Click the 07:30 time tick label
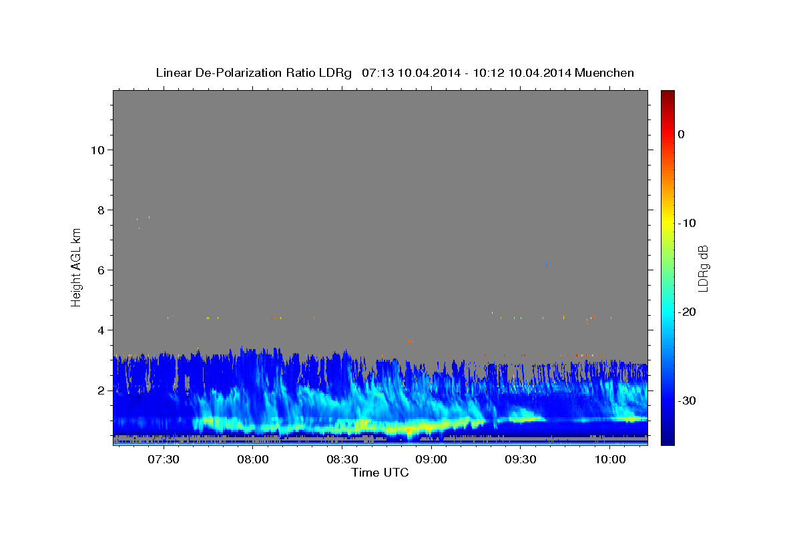801x534 pixels. coord(163,460)
